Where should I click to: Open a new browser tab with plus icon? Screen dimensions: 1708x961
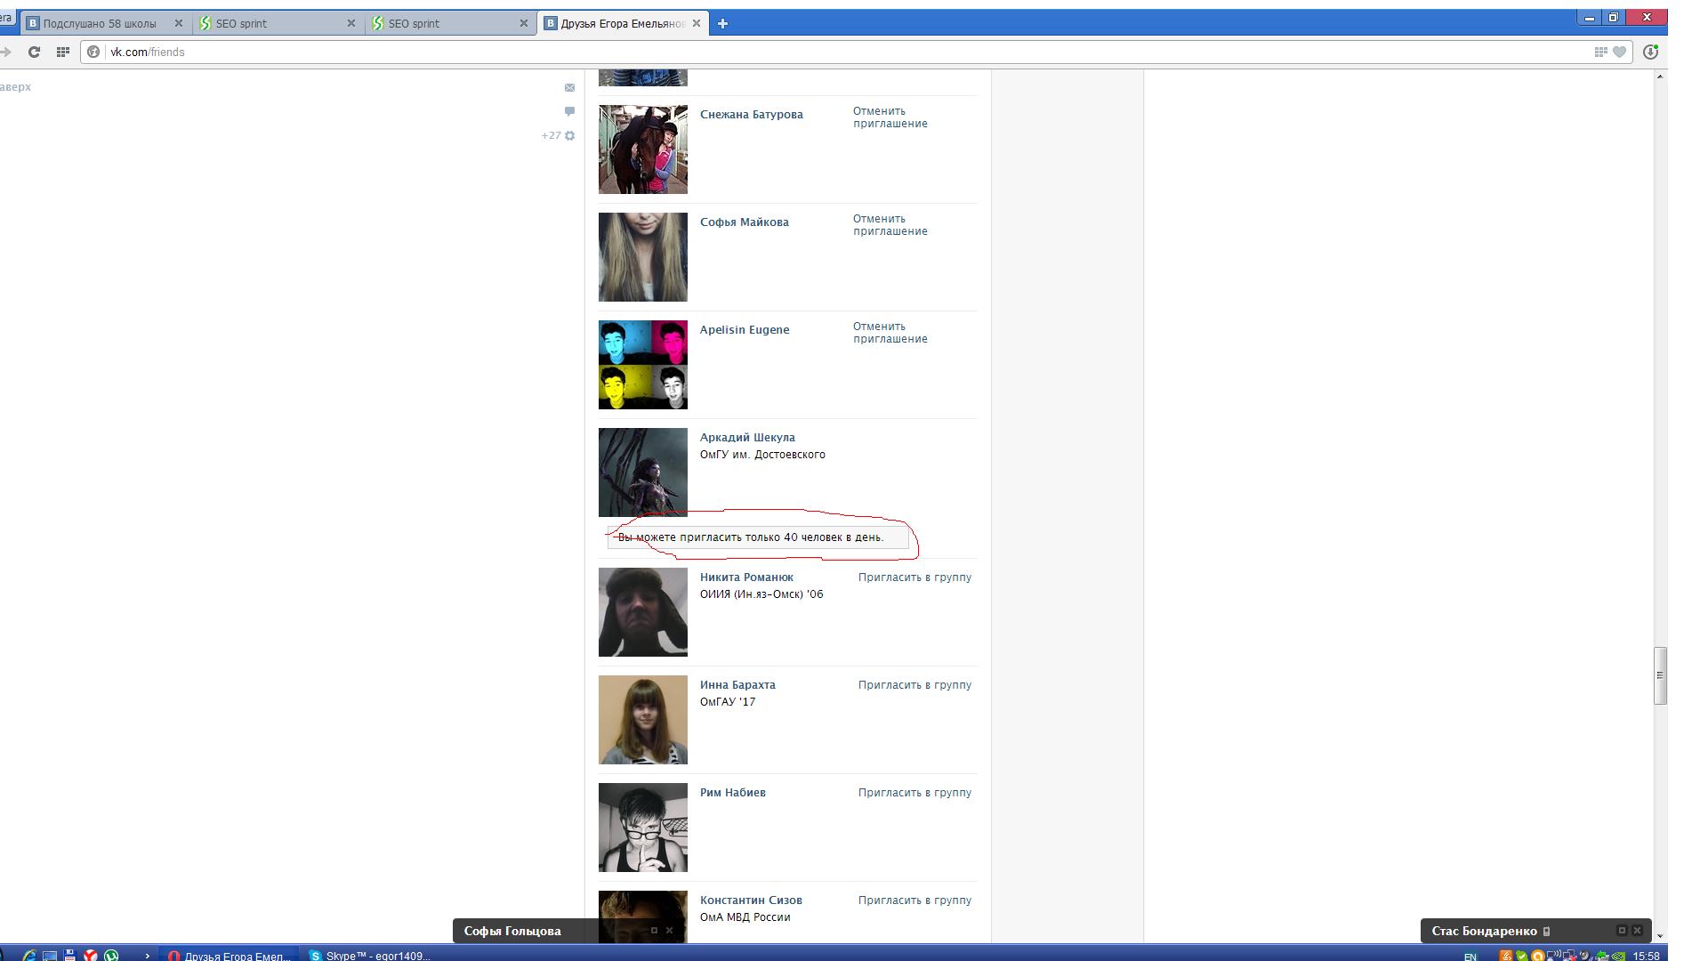(x=722, y=24)
